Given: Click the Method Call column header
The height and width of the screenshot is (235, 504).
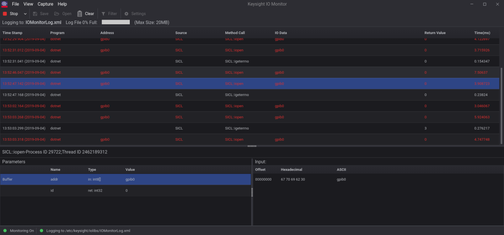Looking at the screenshot, I should pos(235,33).
